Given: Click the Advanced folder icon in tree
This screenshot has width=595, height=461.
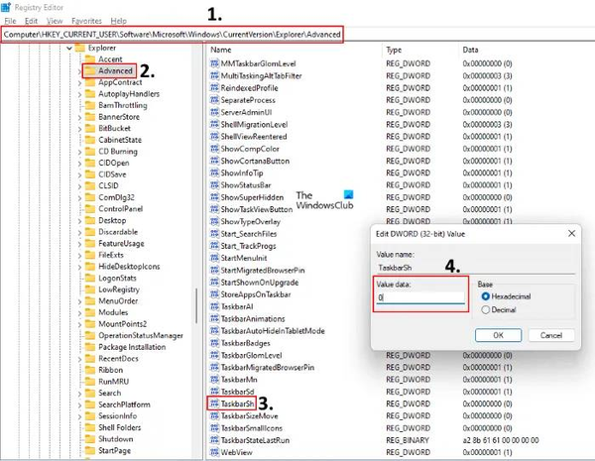Looking at the screenshot, I should click(90, 71).
